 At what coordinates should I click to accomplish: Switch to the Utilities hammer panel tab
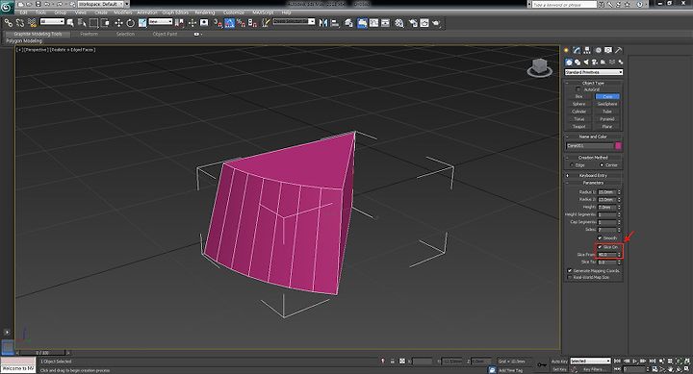pyautogui.click(x=619, y=50)
